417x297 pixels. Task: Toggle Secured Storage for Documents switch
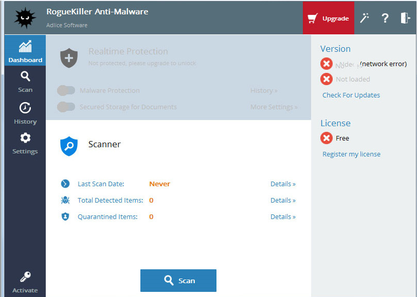66,107
